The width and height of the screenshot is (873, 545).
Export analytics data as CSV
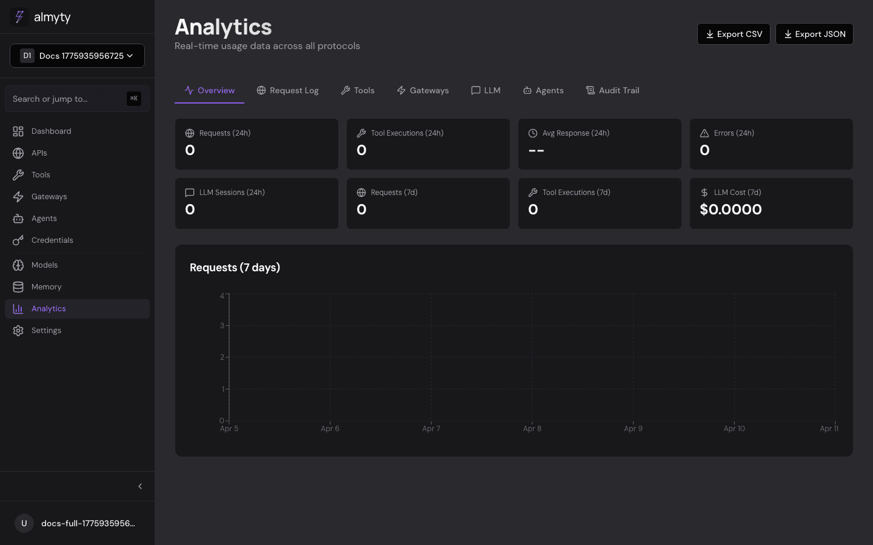click(734, 34)
